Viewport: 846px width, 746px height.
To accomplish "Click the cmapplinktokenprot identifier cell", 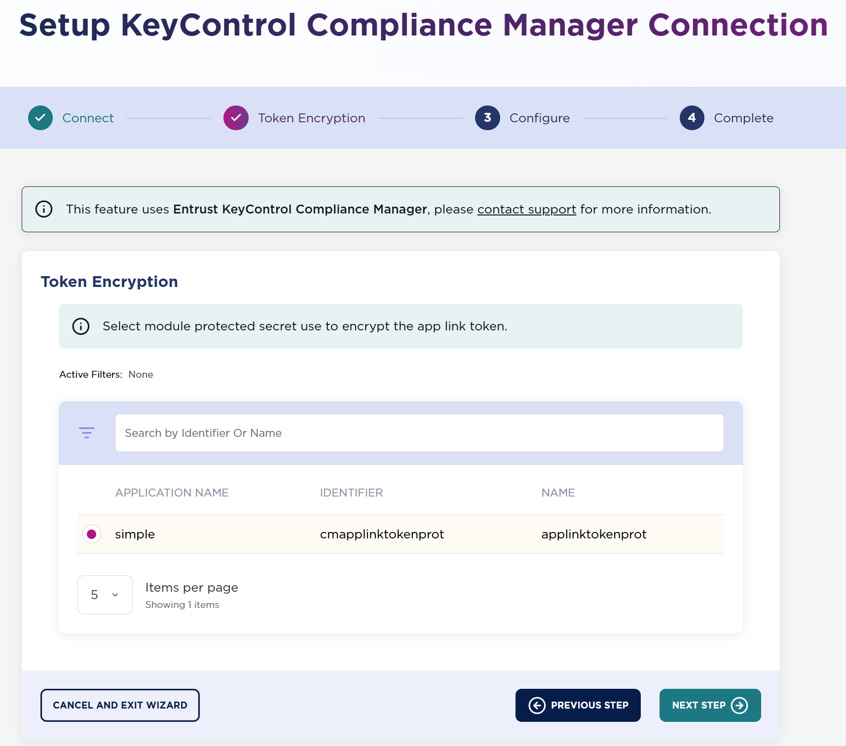I will tap(382, 534).
